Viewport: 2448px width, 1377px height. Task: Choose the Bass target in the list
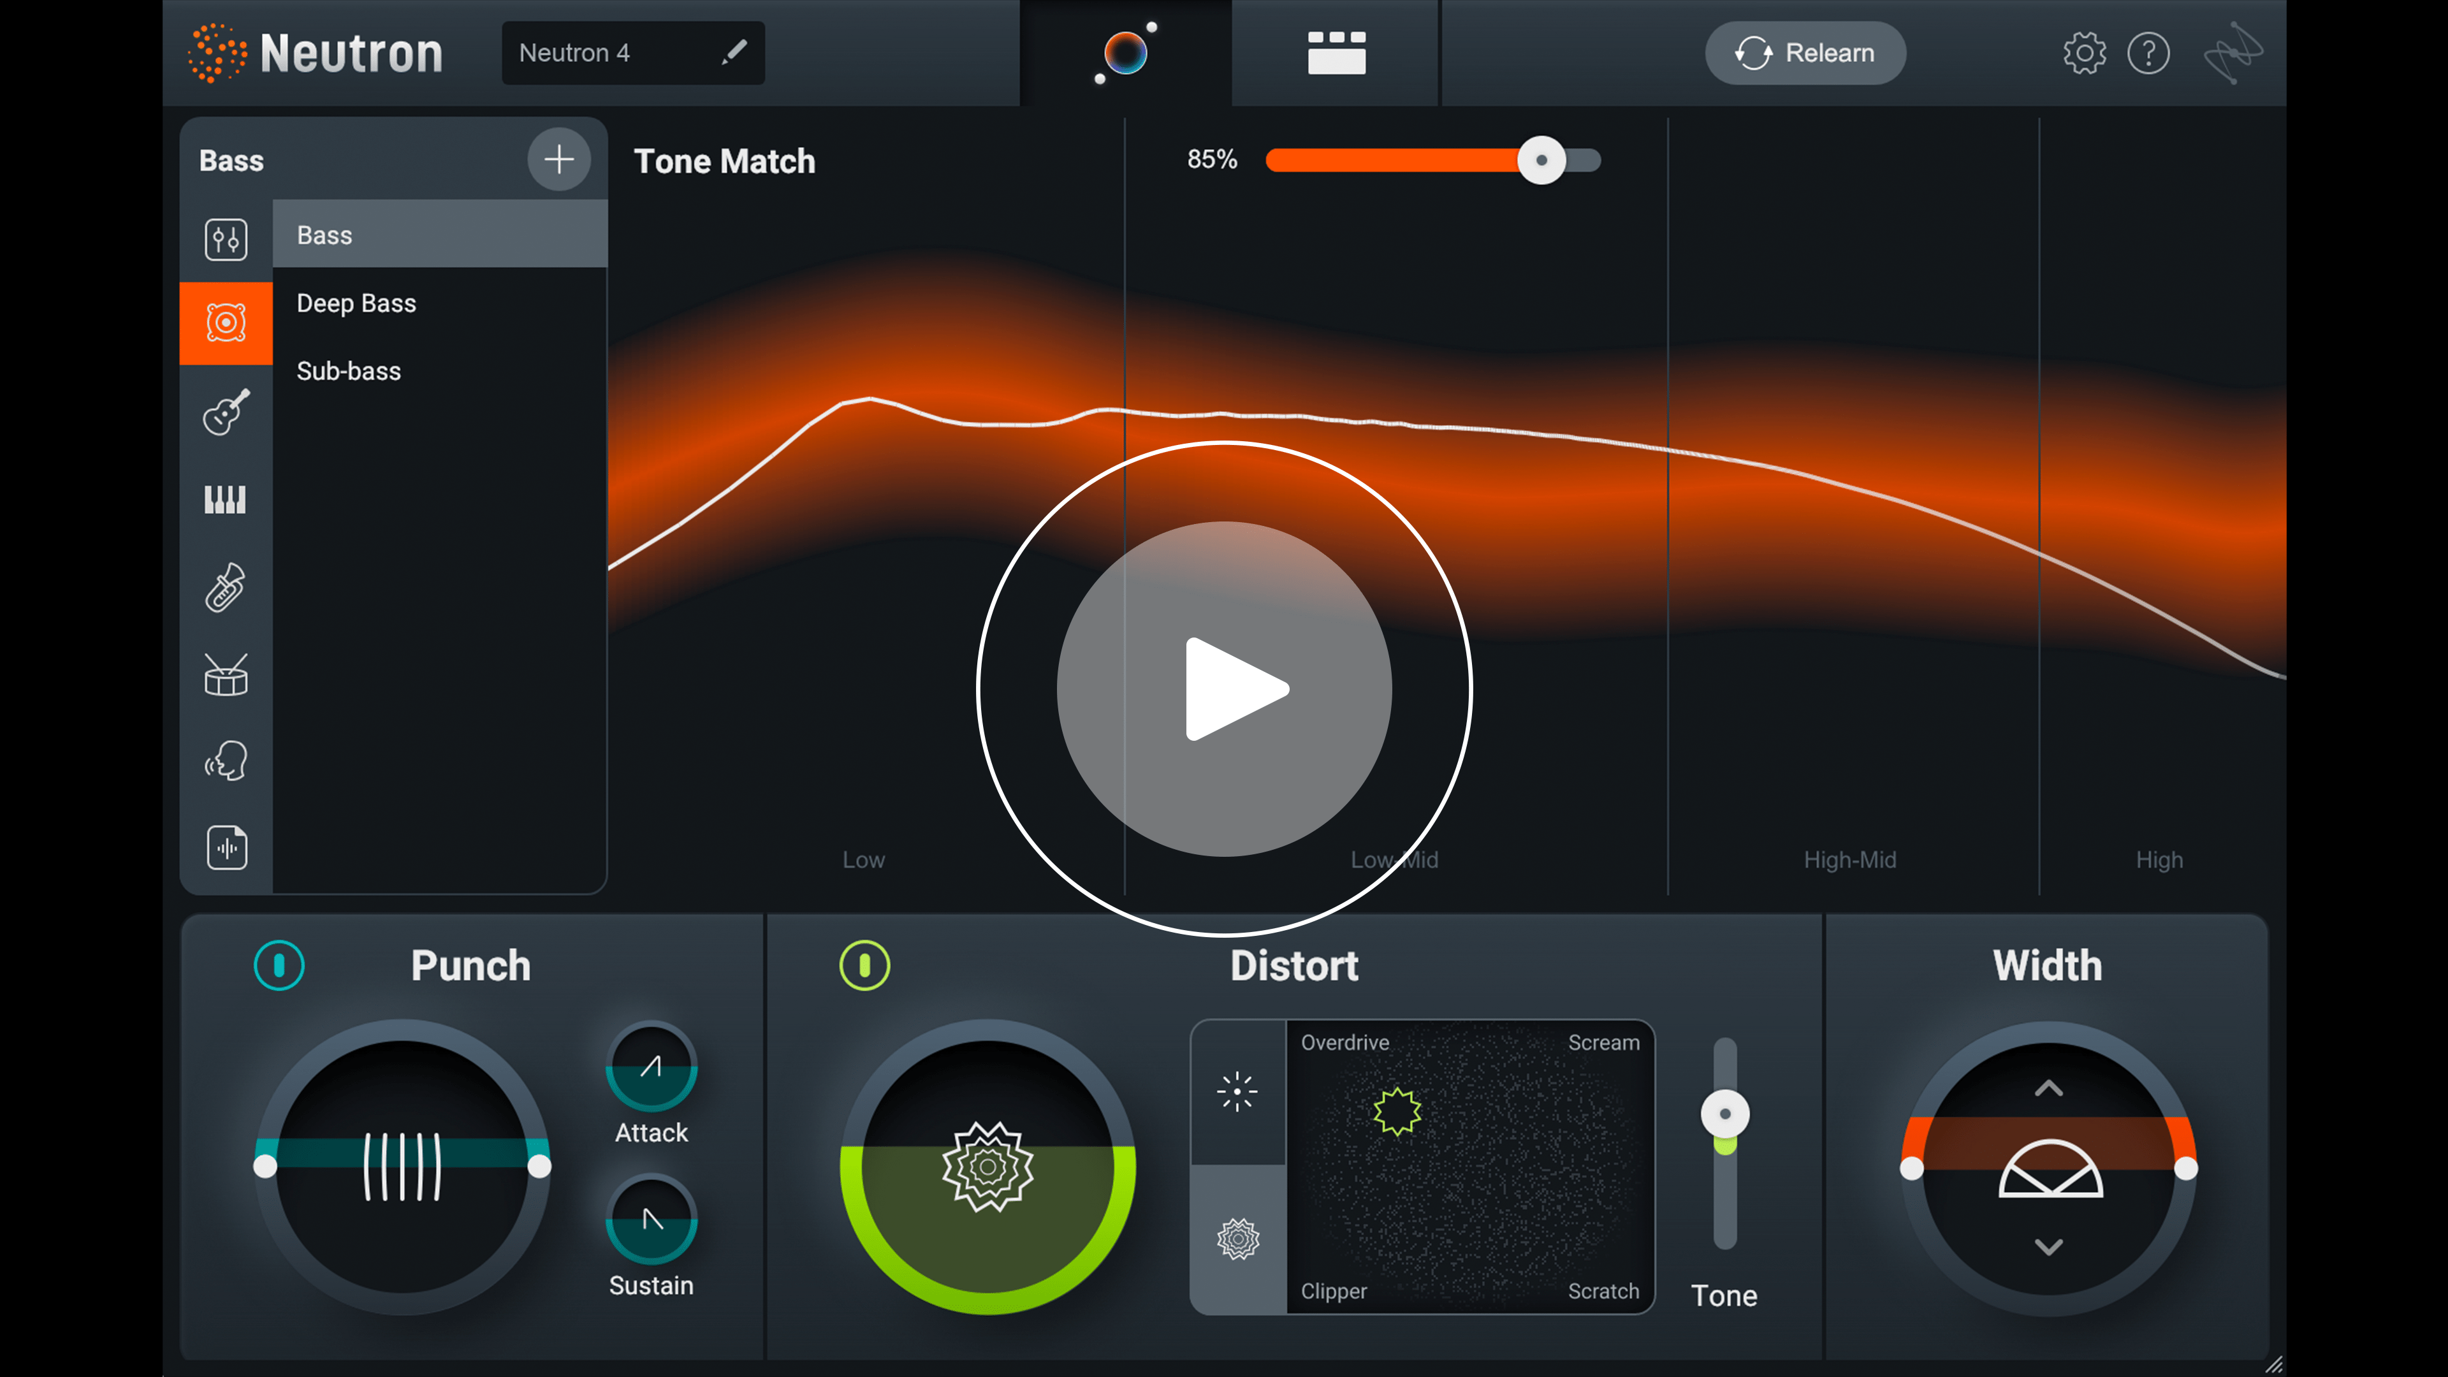click(x=440, y=235)
